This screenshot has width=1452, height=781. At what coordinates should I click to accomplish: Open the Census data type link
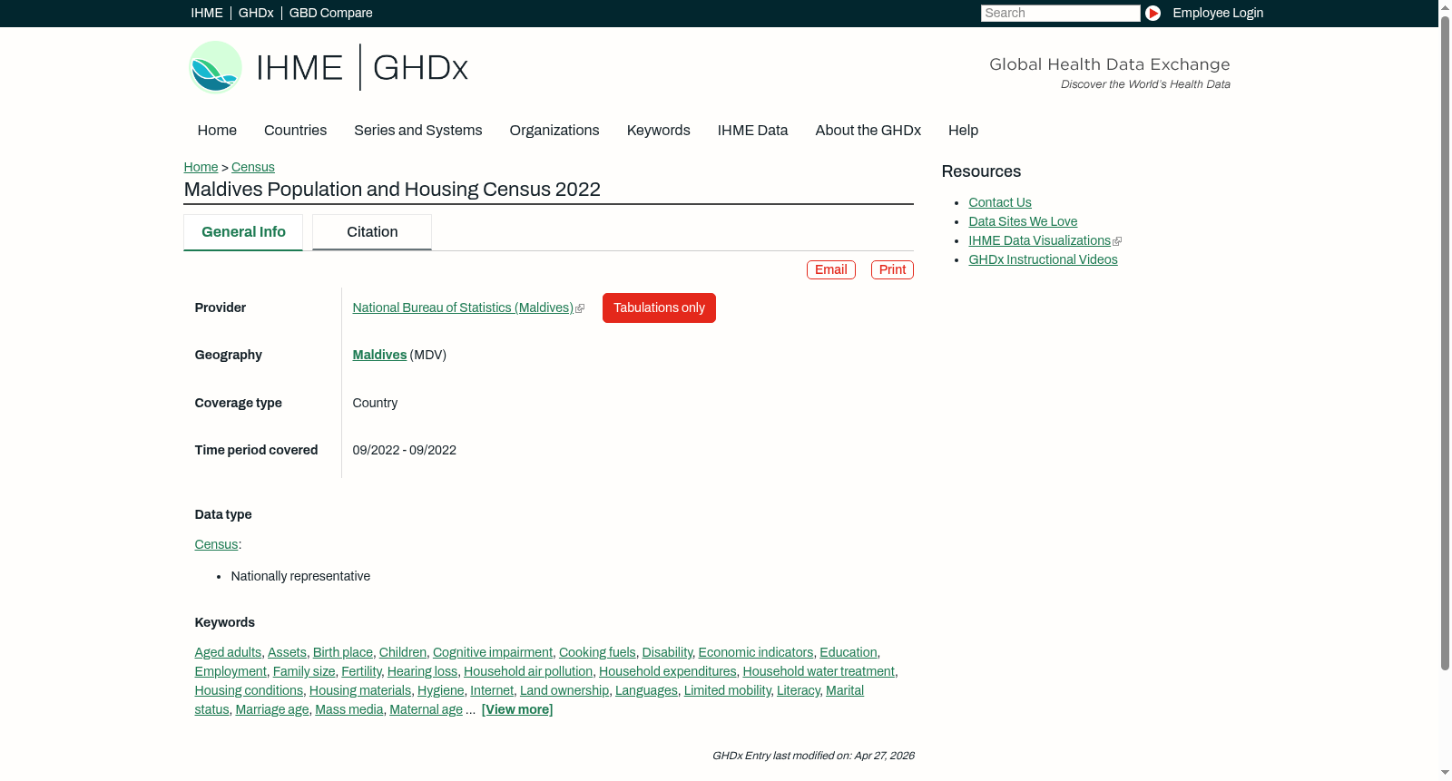[x=216, y=545]
